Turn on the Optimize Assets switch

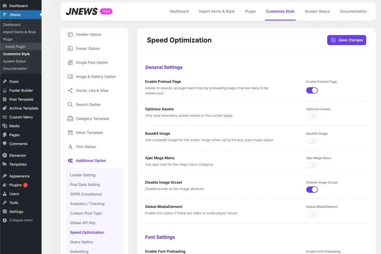(x=312, y=116)
